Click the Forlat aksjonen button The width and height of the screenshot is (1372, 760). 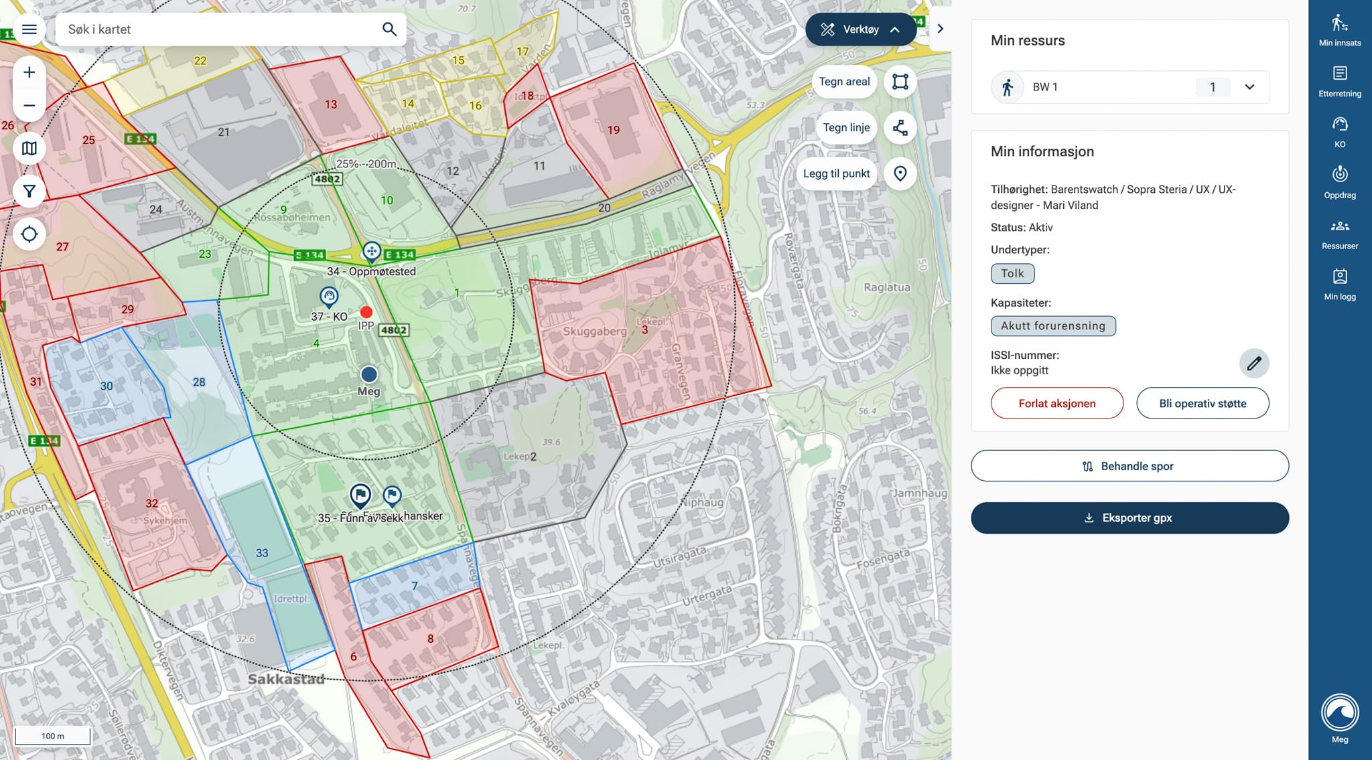click(x=1056, y=403)
